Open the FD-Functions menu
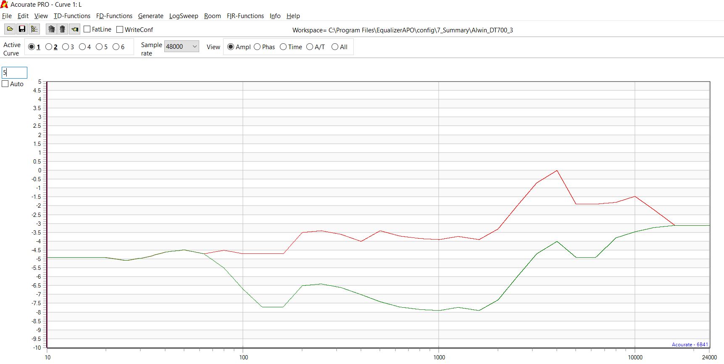This screenshot has width=724, height=364. [114, 16]
